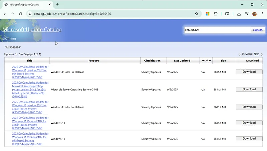This screenshot has width=267, height=151.
Task: Click the screen search toolbar icon
Action: (227, 14)
